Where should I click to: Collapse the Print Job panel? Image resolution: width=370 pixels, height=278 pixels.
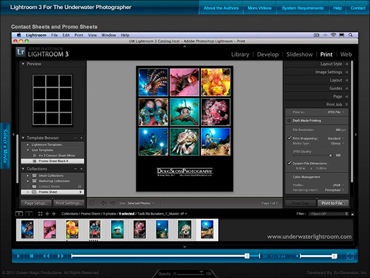click(347, 105)
